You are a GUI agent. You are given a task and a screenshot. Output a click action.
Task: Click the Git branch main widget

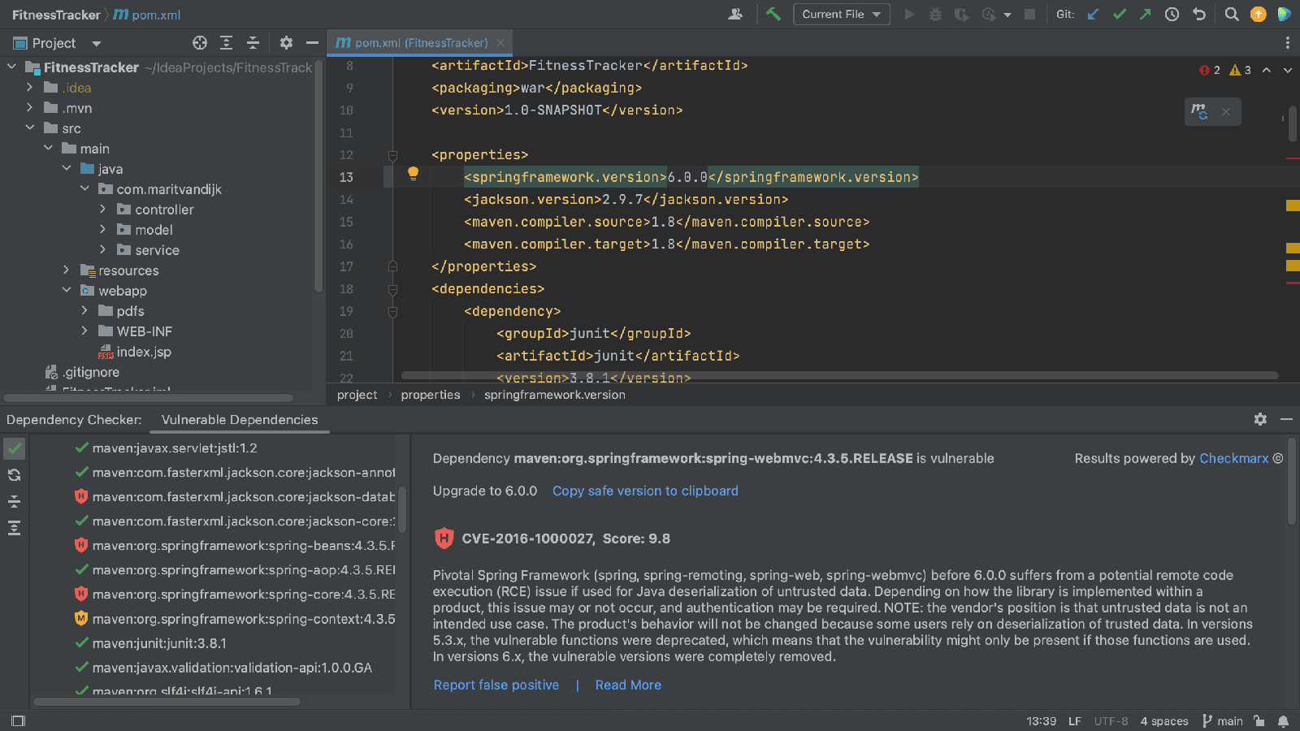1223,720
